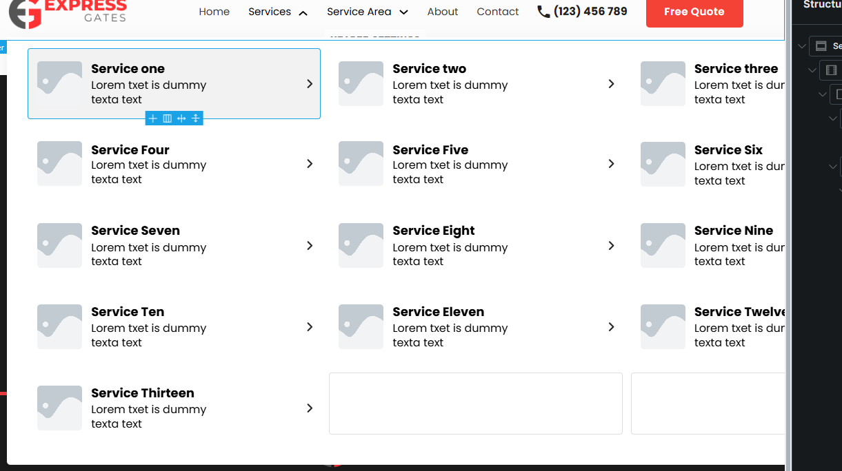Open the About menu item
This screenshot has height=471, width=842.
(442, 12)
